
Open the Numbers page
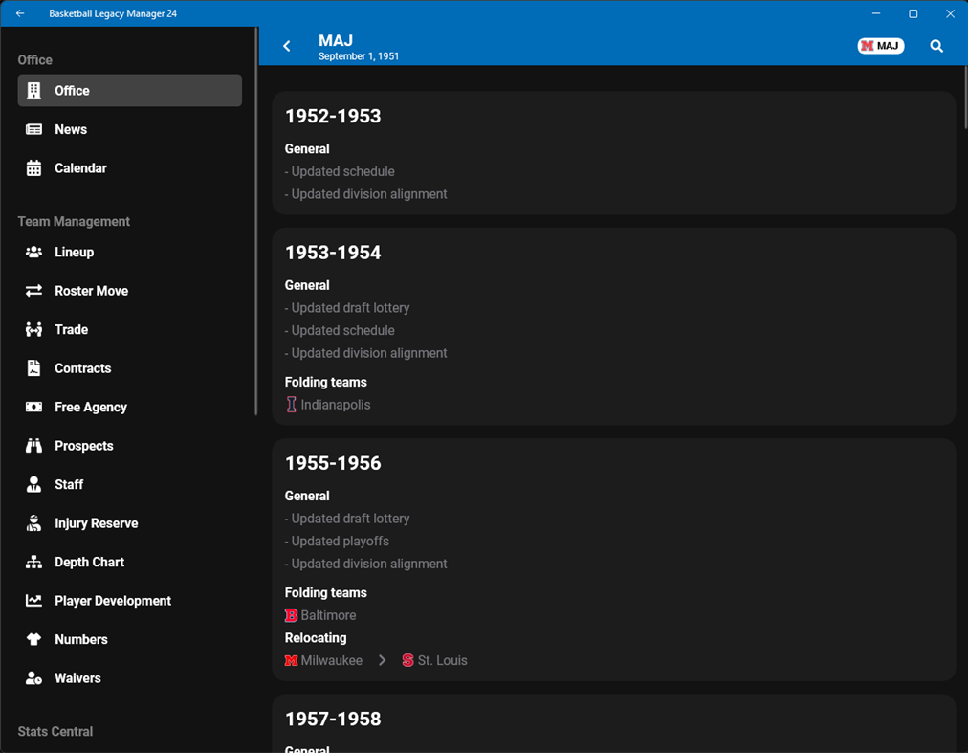tap(130, 640)
